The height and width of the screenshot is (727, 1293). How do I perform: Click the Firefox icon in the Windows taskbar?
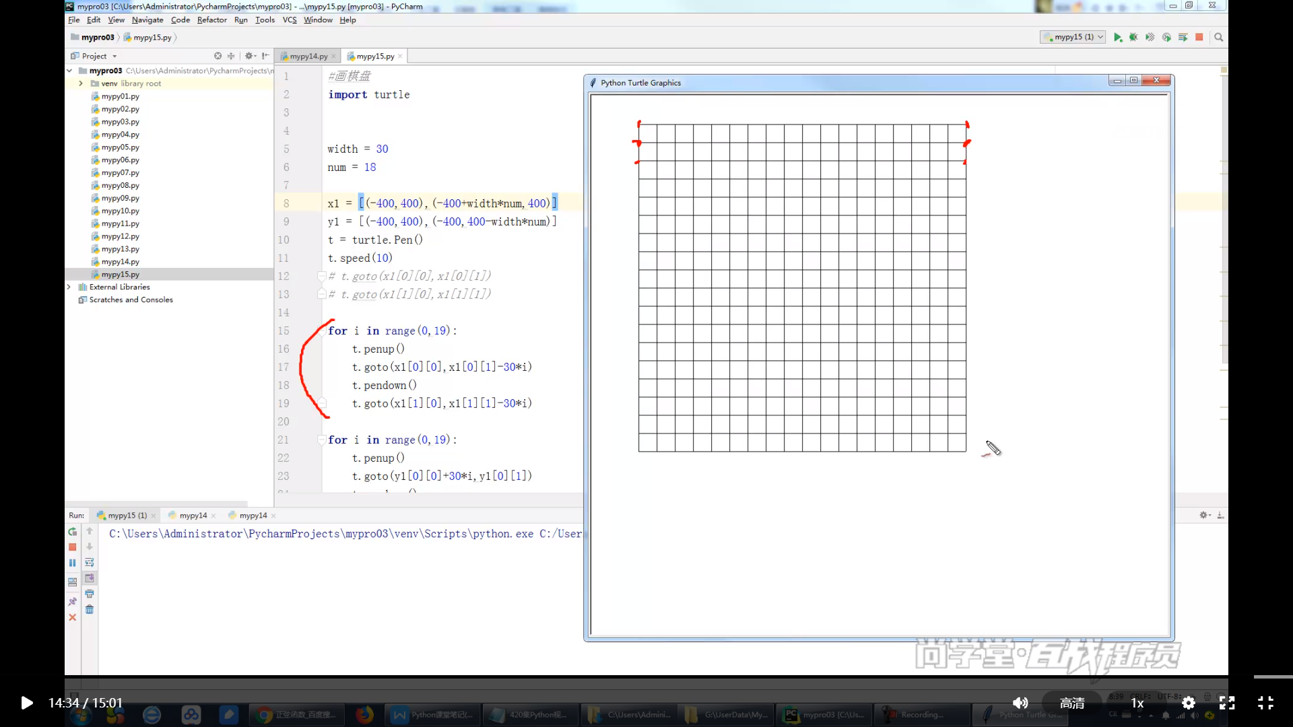364,714
